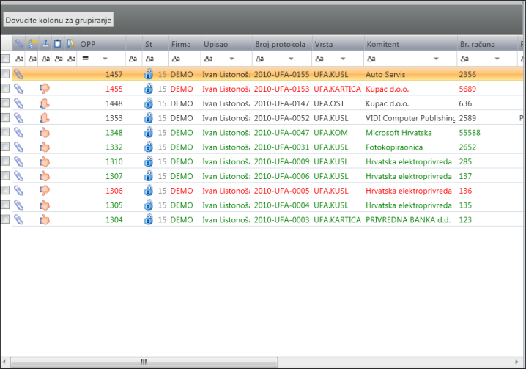Click the pending hand icon in row 1448
526x369 pixels.
click(x=45, y=103)
